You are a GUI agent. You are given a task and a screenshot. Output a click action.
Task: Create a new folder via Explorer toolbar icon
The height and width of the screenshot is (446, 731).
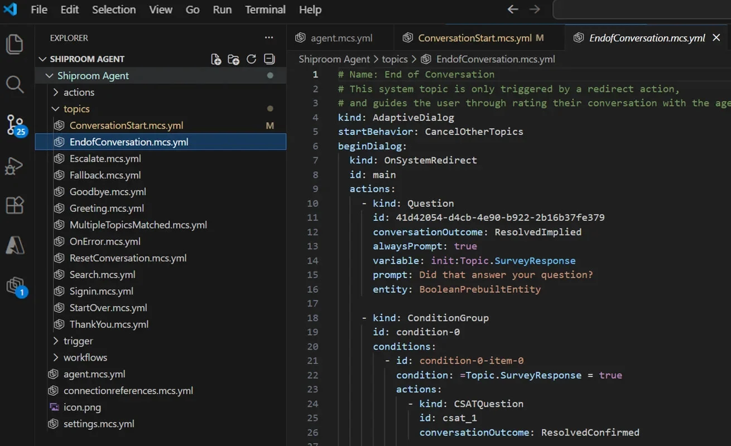click(233, 59)
